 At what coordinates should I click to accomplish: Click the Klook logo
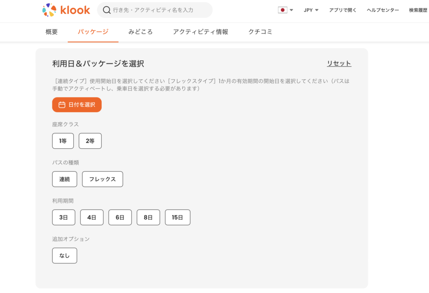(66, 10)
